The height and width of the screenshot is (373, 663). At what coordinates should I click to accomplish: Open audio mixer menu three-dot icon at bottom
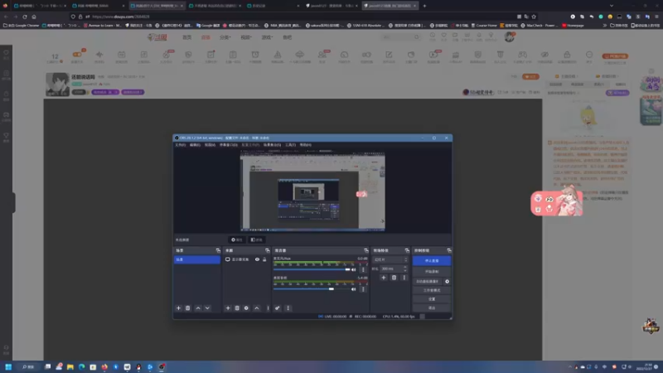288,308
